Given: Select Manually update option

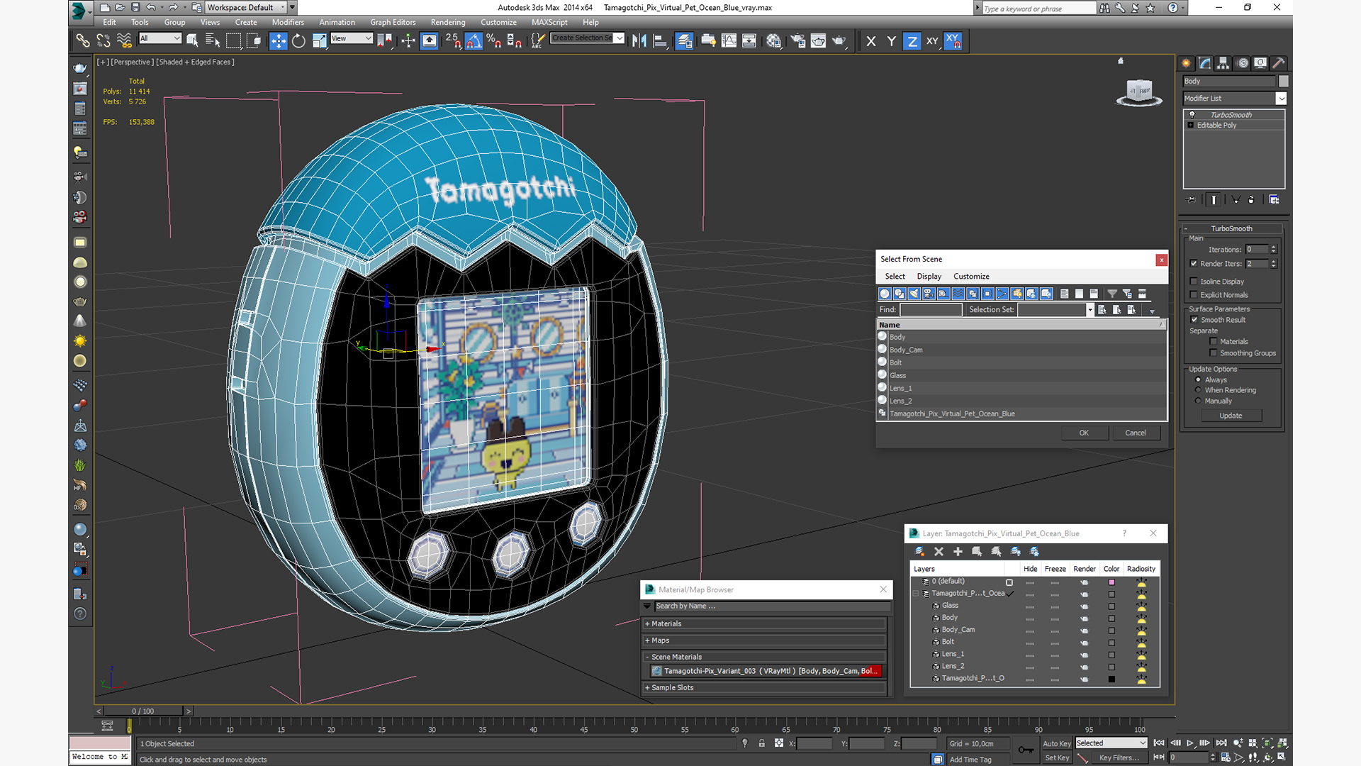Looking at the screenshot, I should pyautogui.click(x=1198, y=401).
